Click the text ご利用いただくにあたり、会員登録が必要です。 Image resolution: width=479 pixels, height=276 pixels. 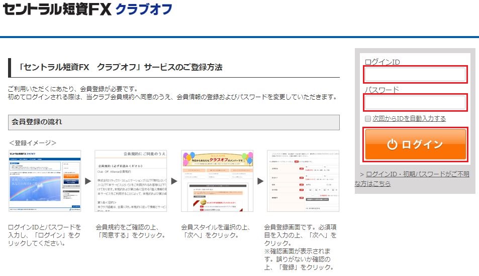tap(73, 89)
